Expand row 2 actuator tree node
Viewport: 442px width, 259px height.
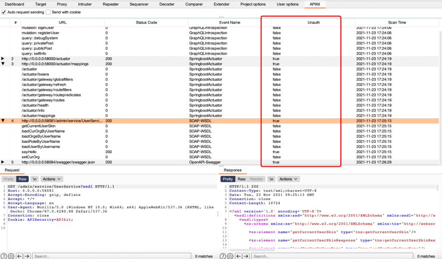(x=3, y=59)
